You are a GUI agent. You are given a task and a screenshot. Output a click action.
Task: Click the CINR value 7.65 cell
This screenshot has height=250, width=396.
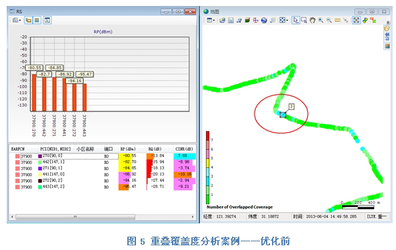(x=185, y=156)
